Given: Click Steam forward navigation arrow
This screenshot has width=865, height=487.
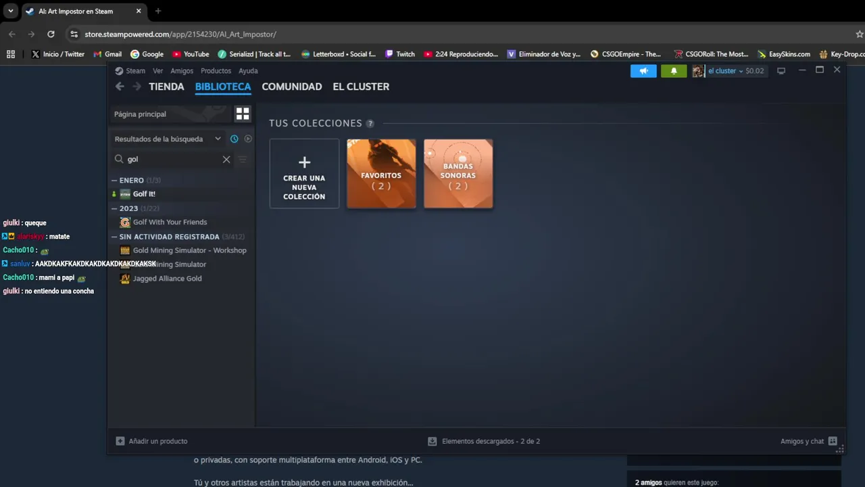Looking at the screenshot, I should [137, 87].
